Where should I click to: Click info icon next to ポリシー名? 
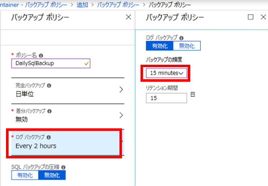(41, 56)
